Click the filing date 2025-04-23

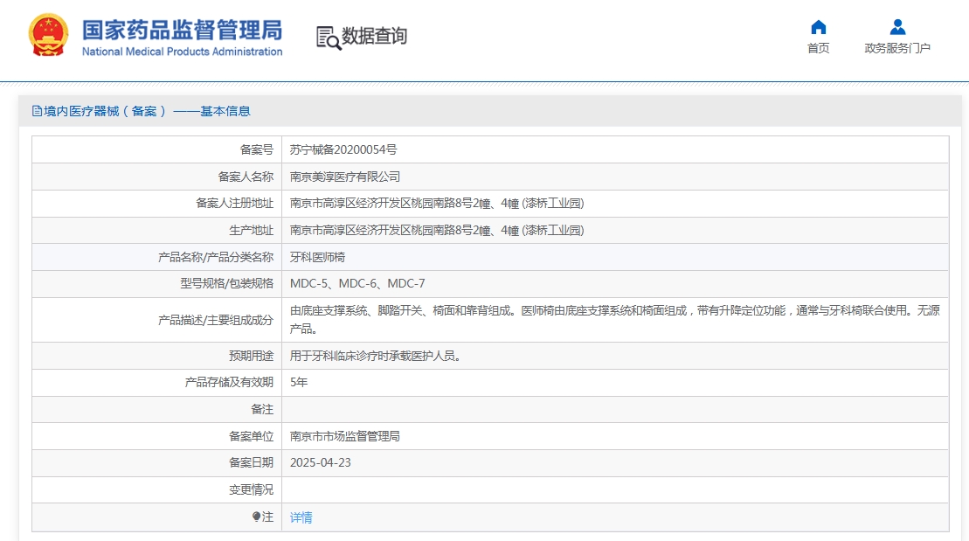(x=320, y=463)
